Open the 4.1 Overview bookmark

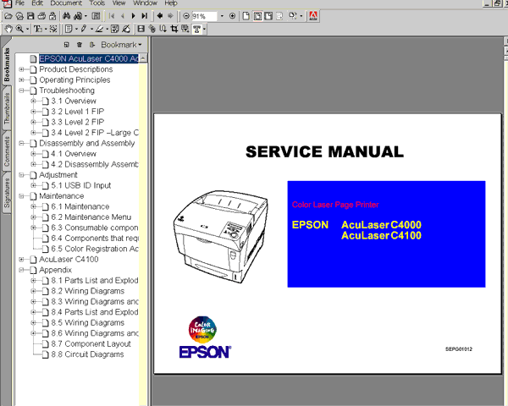pyautogui.click(x=74, y=154)
